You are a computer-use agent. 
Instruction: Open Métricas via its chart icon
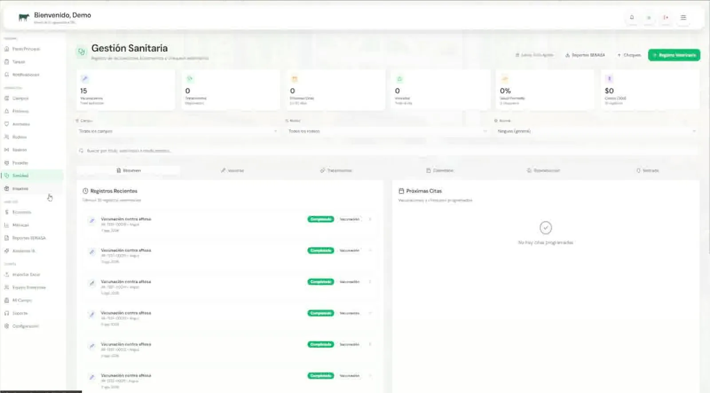pyautogui.click(x=7, y=225)
